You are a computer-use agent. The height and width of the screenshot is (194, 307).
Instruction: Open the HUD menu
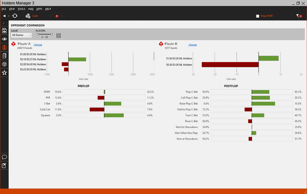point(31,9)
